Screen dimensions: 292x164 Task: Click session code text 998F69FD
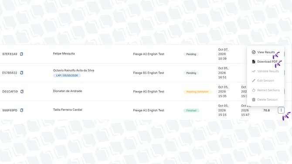pyautogui.click(x=10, y=110)
